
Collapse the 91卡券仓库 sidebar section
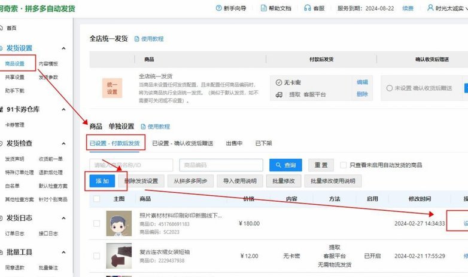[x=63, y=110]
